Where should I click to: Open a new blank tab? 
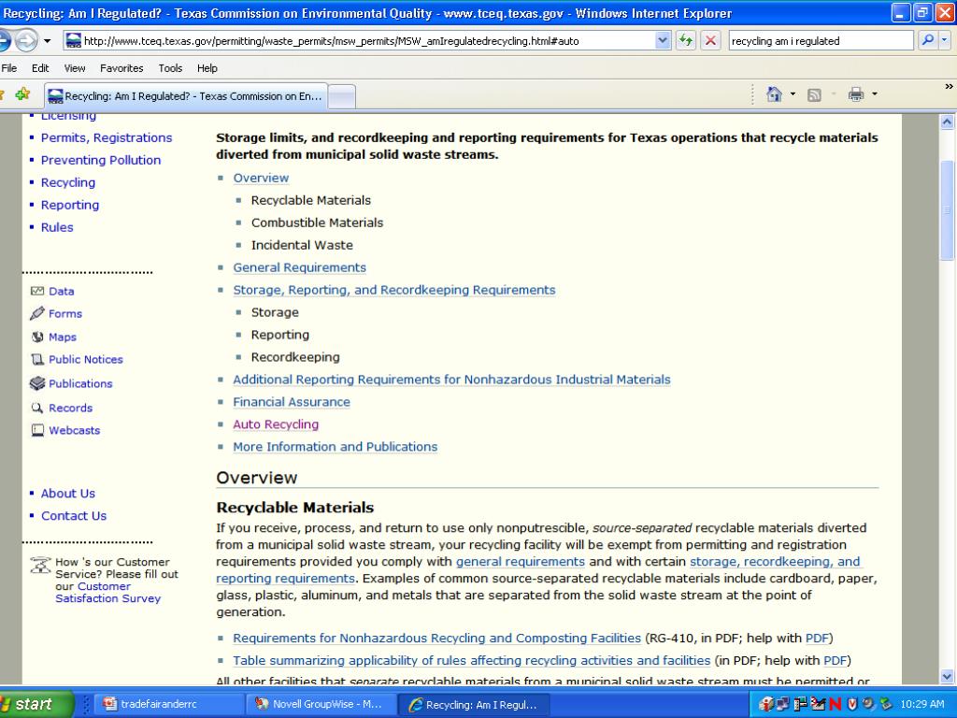pos(342,96)
